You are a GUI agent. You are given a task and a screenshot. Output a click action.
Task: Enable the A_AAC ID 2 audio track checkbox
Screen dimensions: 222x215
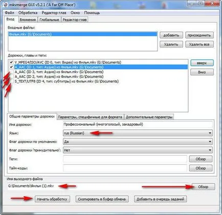11,77
